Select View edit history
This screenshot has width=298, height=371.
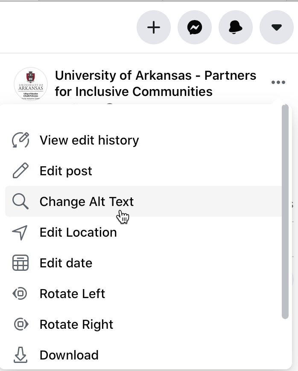point(89,140)
